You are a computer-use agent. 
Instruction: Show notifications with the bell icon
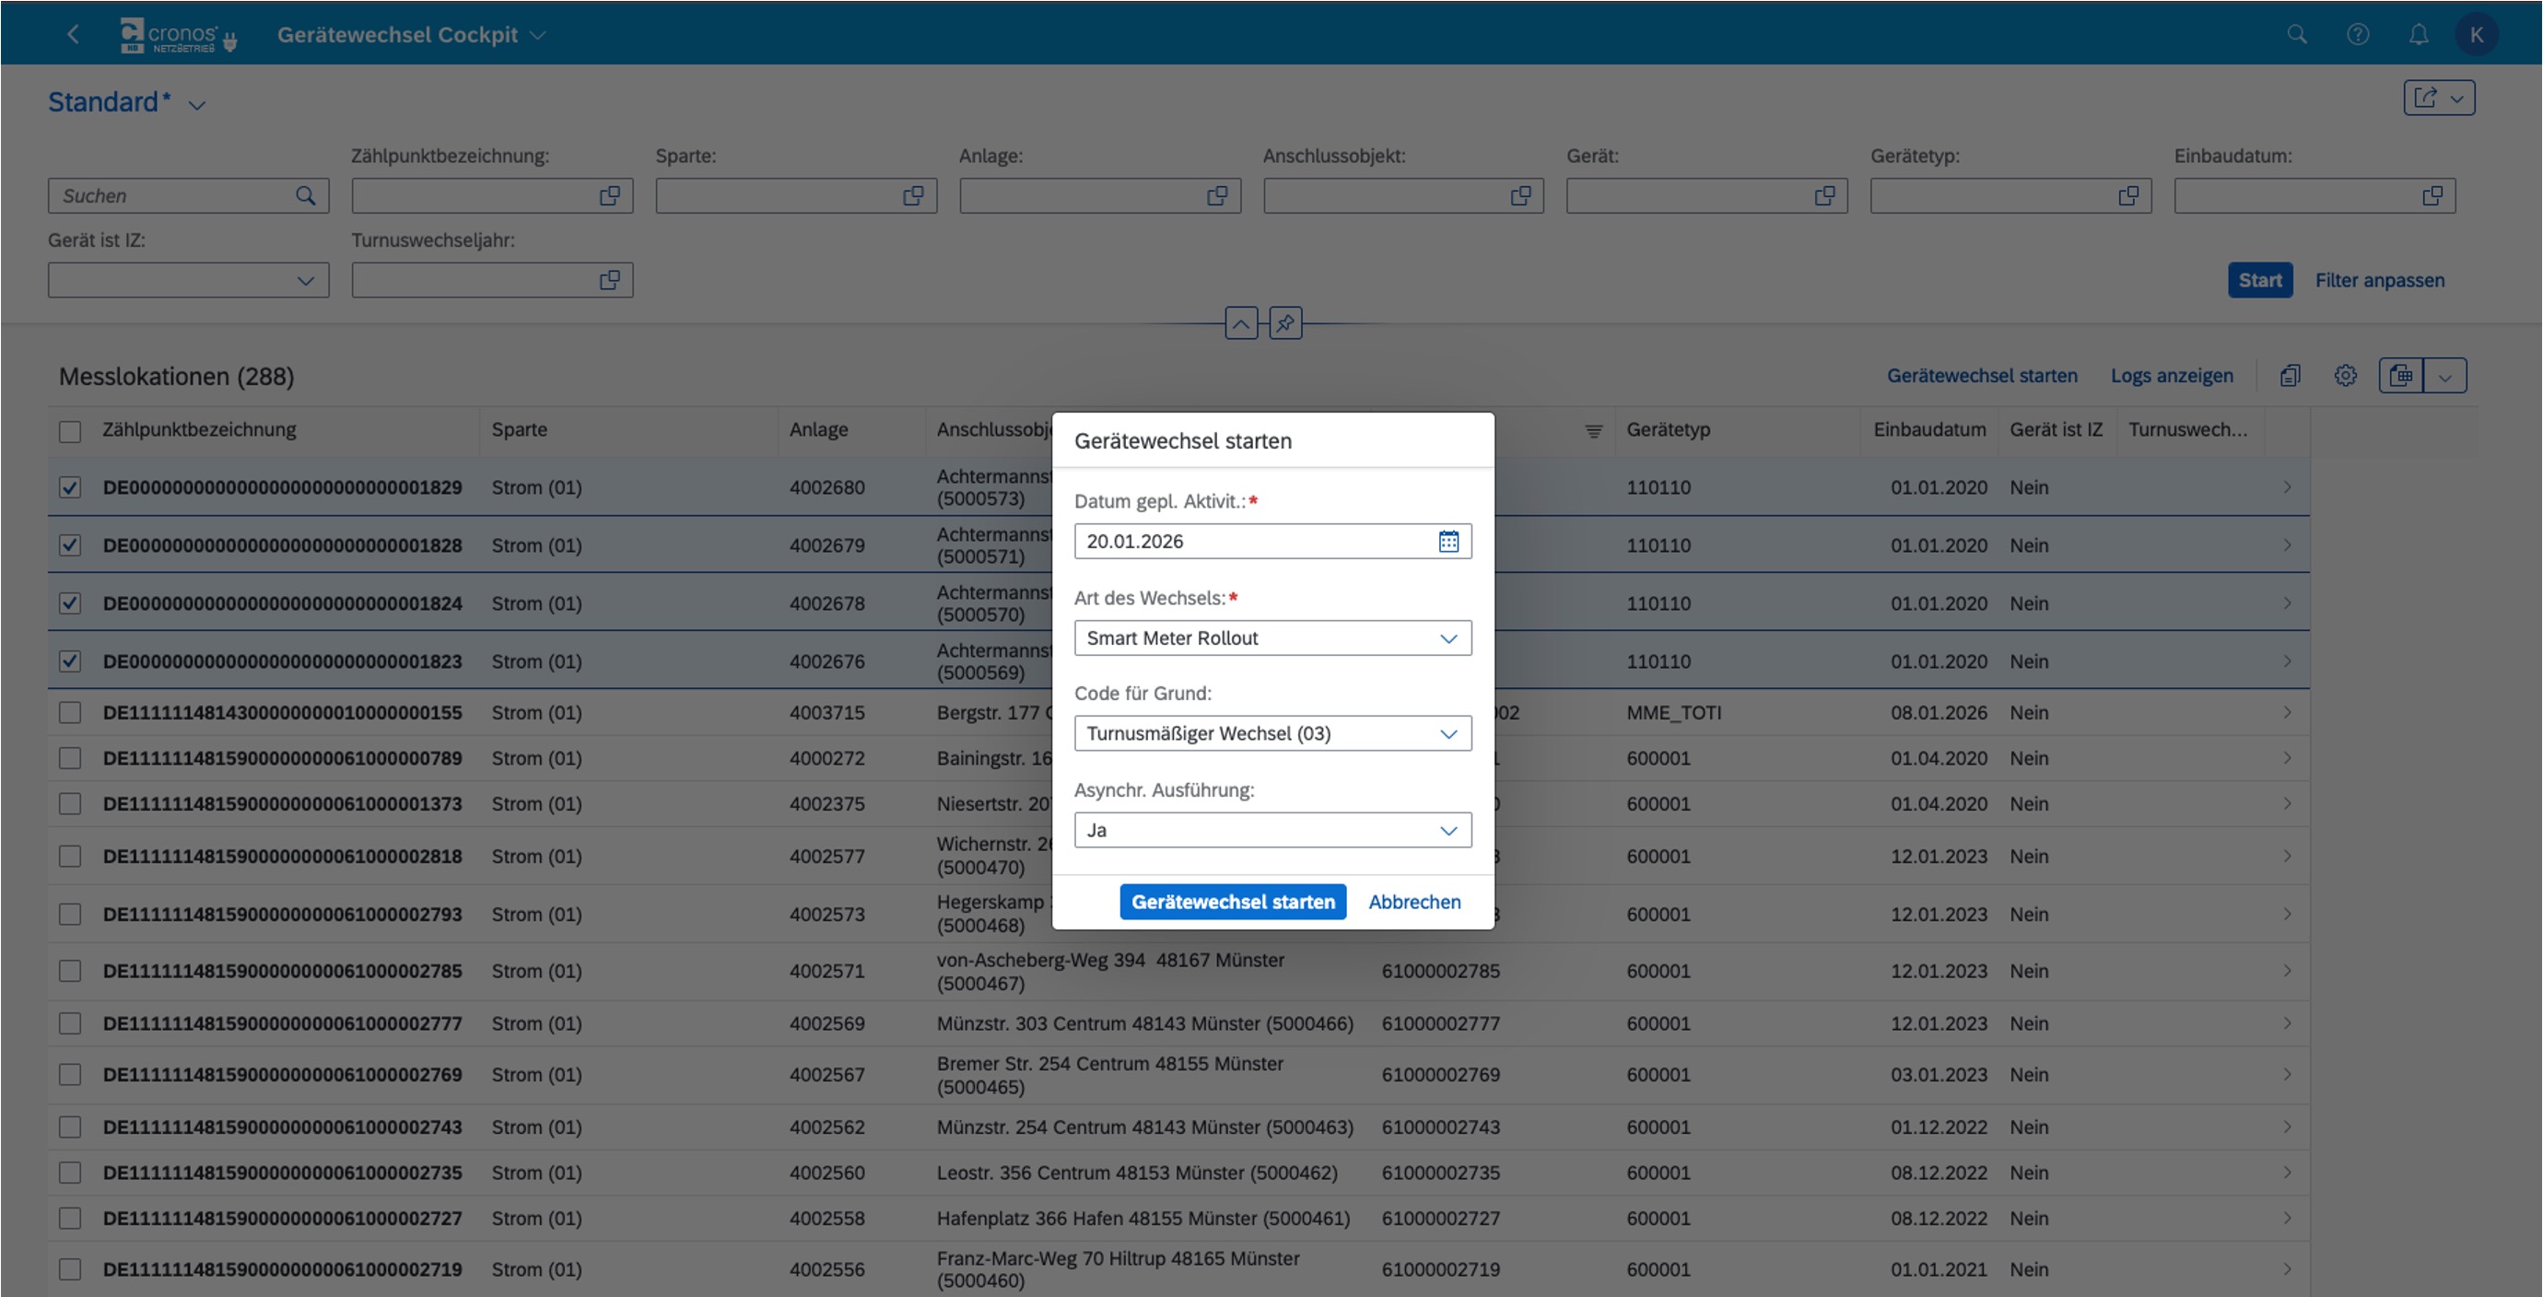(2418, 35)
